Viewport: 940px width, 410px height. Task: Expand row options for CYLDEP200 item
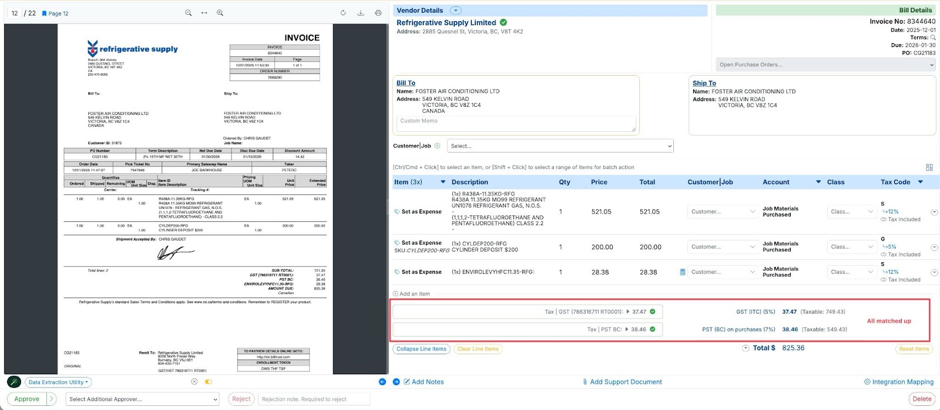[934, 248]
